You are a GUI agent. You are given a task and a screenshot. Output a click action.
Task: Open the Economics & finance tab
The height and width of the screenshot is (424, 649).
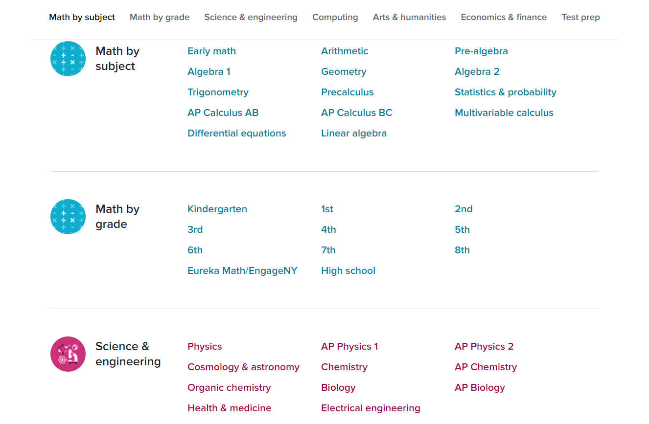(504, 17)
